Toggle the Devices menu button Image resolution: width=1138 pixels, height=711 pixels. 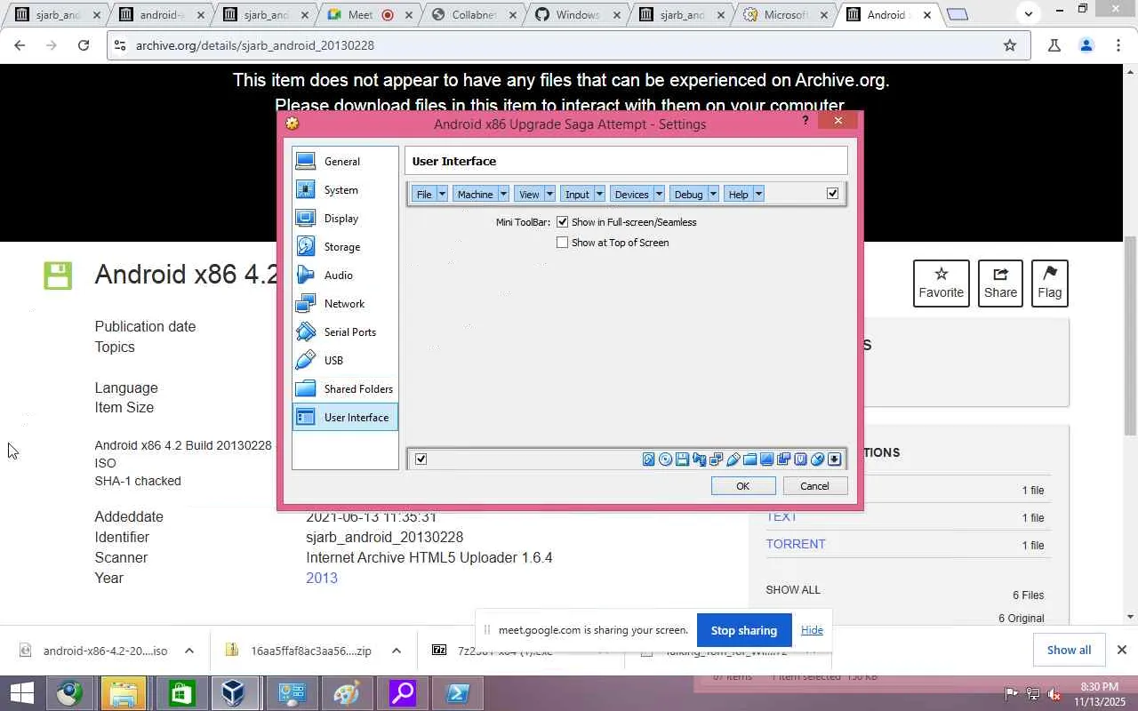coord(631,195)
